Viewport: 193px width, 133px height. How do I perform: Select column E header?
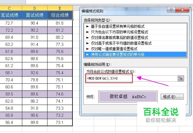click(60, 8)
